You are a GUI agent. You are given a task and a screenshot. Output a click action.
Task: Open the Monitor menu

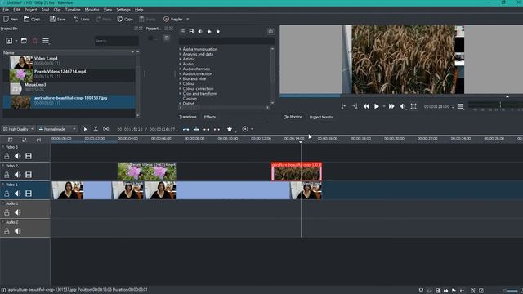[92, 10]
